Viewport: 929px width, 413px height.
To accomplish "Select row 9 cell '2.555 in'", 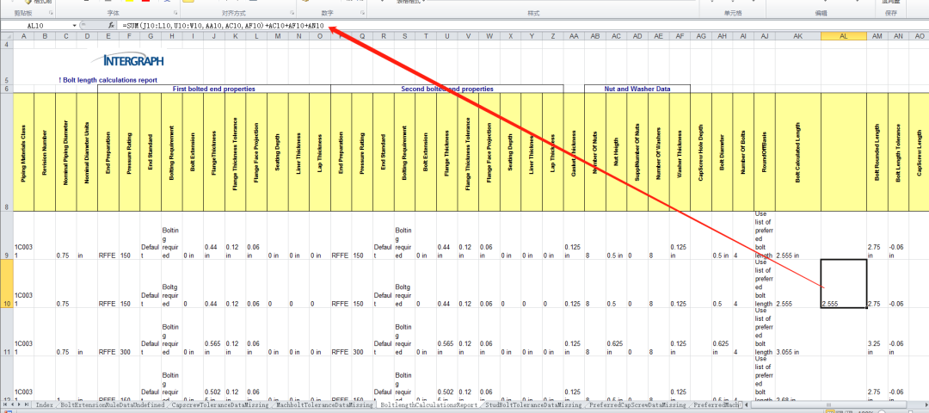I will click(798, 235).
